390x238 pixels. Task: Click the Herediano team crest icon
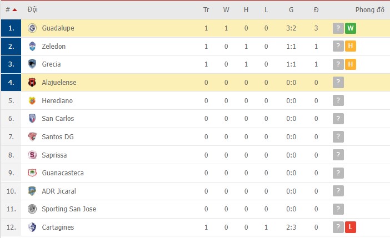click(x=32, y=101)
